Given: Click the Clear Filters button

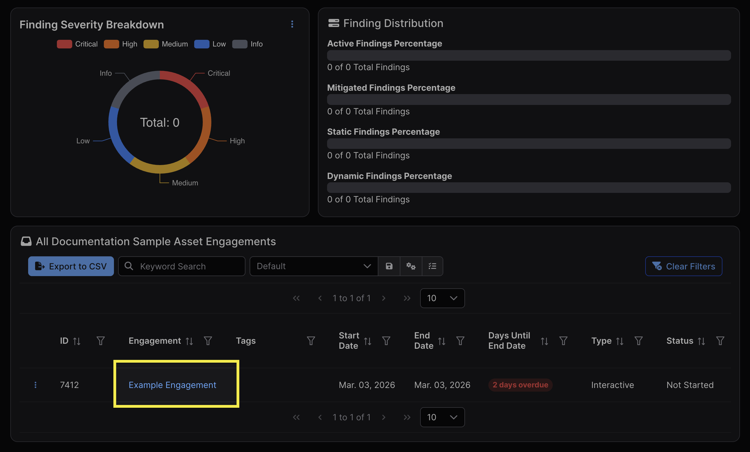Looking at the screenshot, I should (x=683, y=266).
